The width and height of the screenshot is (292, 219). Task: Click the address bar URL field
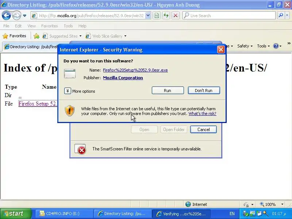tap(88, 16)
